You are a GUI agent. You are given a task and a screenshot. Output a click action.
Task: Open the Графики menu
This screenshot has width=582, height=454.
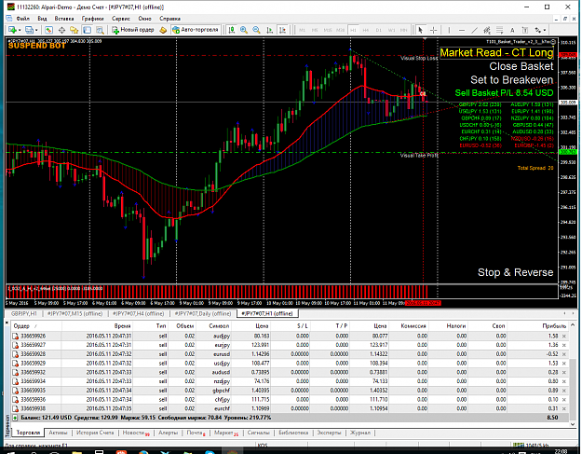click(93, 19)
